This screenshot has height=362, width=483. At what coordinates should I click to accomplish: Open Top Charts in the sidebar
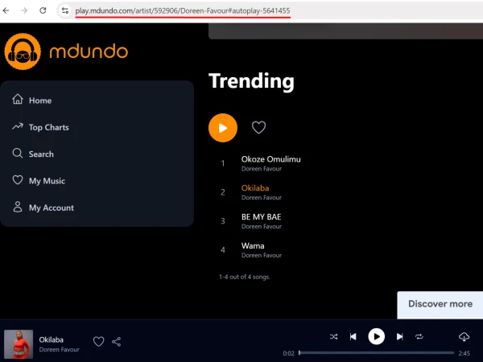(48, 127)
